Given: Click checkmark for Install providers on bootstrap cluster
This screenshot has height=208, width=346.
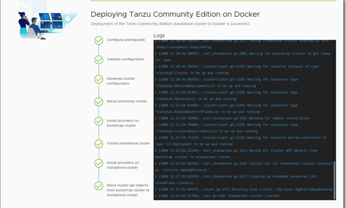Looking at the screenshot, I should [98, 121].
